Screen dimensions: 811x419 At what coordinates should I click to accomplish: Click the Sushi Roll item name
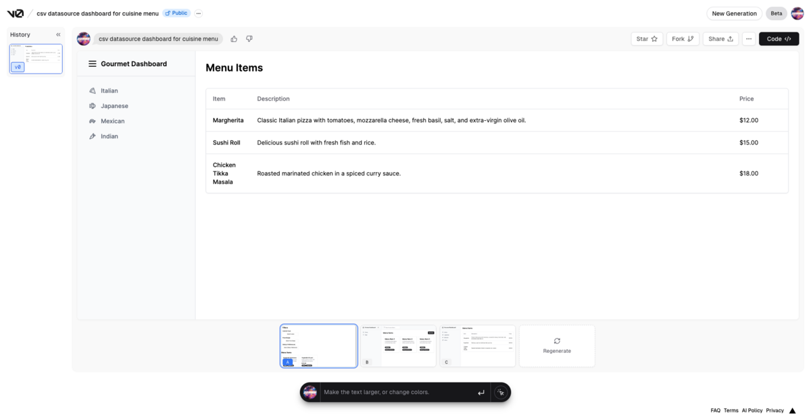(226, 142)
